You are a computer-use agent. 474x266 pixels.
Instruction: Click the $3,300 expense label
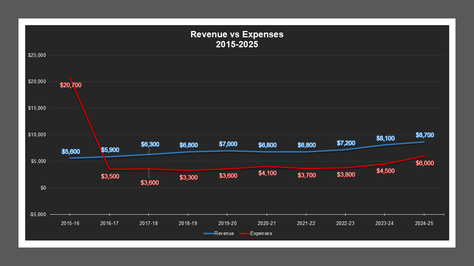click(188, 177)
